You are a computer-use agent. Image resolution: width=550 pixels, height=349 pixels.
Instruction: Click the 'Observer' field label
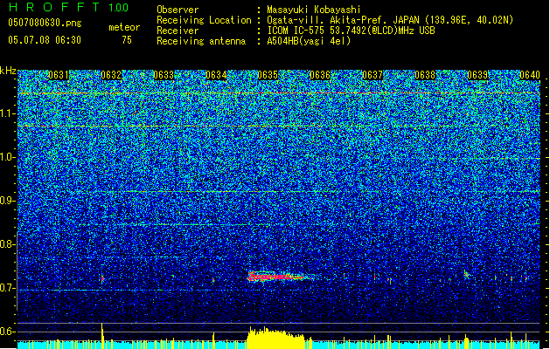[178, 10]
